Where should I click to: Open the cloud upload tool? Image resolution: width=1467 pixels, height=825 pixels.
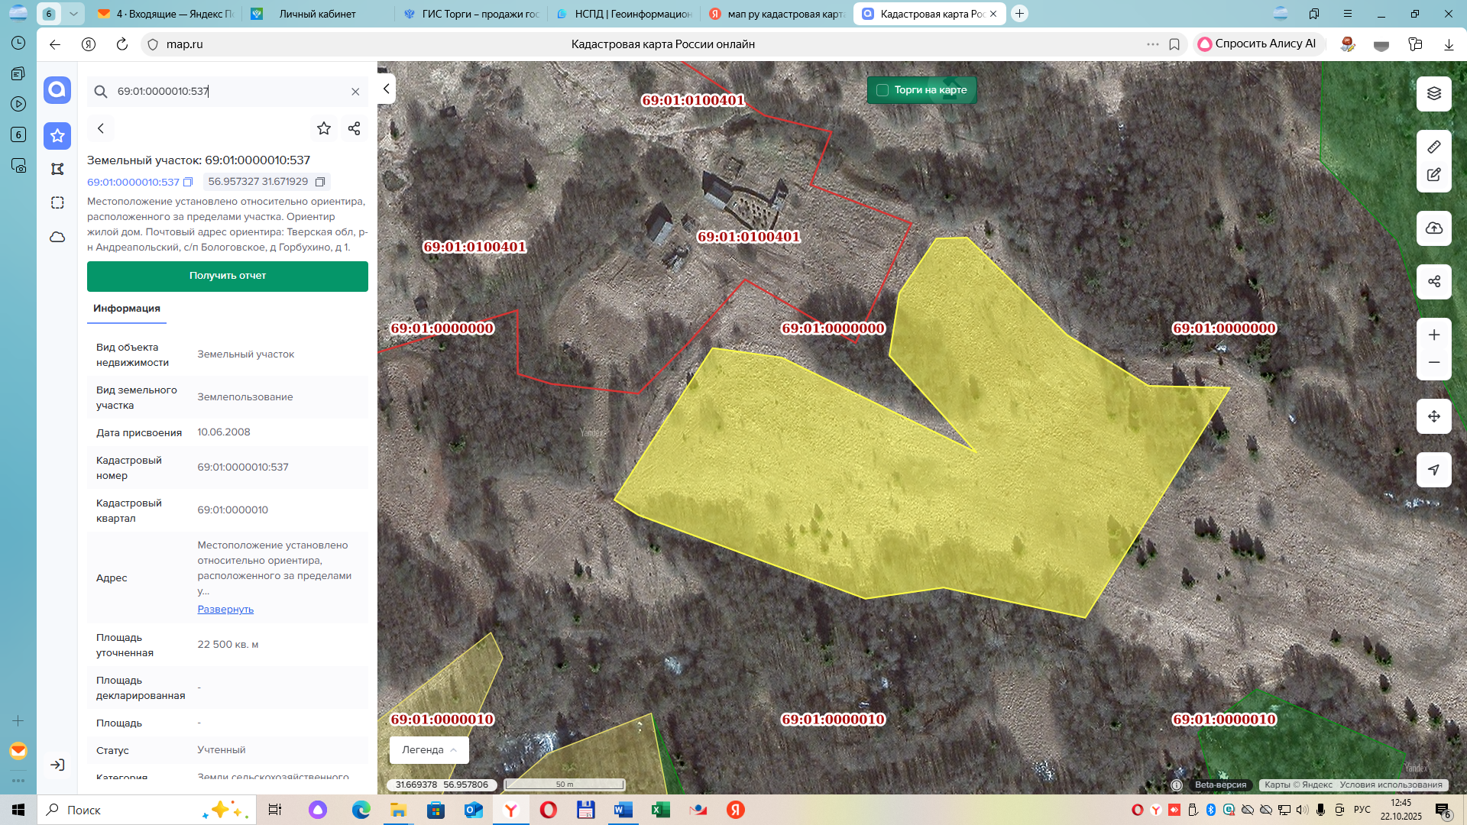click(1433, 228)
